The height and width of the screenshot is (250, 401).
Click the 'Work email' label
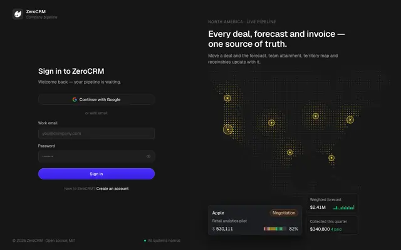click(x=48, y=123)
